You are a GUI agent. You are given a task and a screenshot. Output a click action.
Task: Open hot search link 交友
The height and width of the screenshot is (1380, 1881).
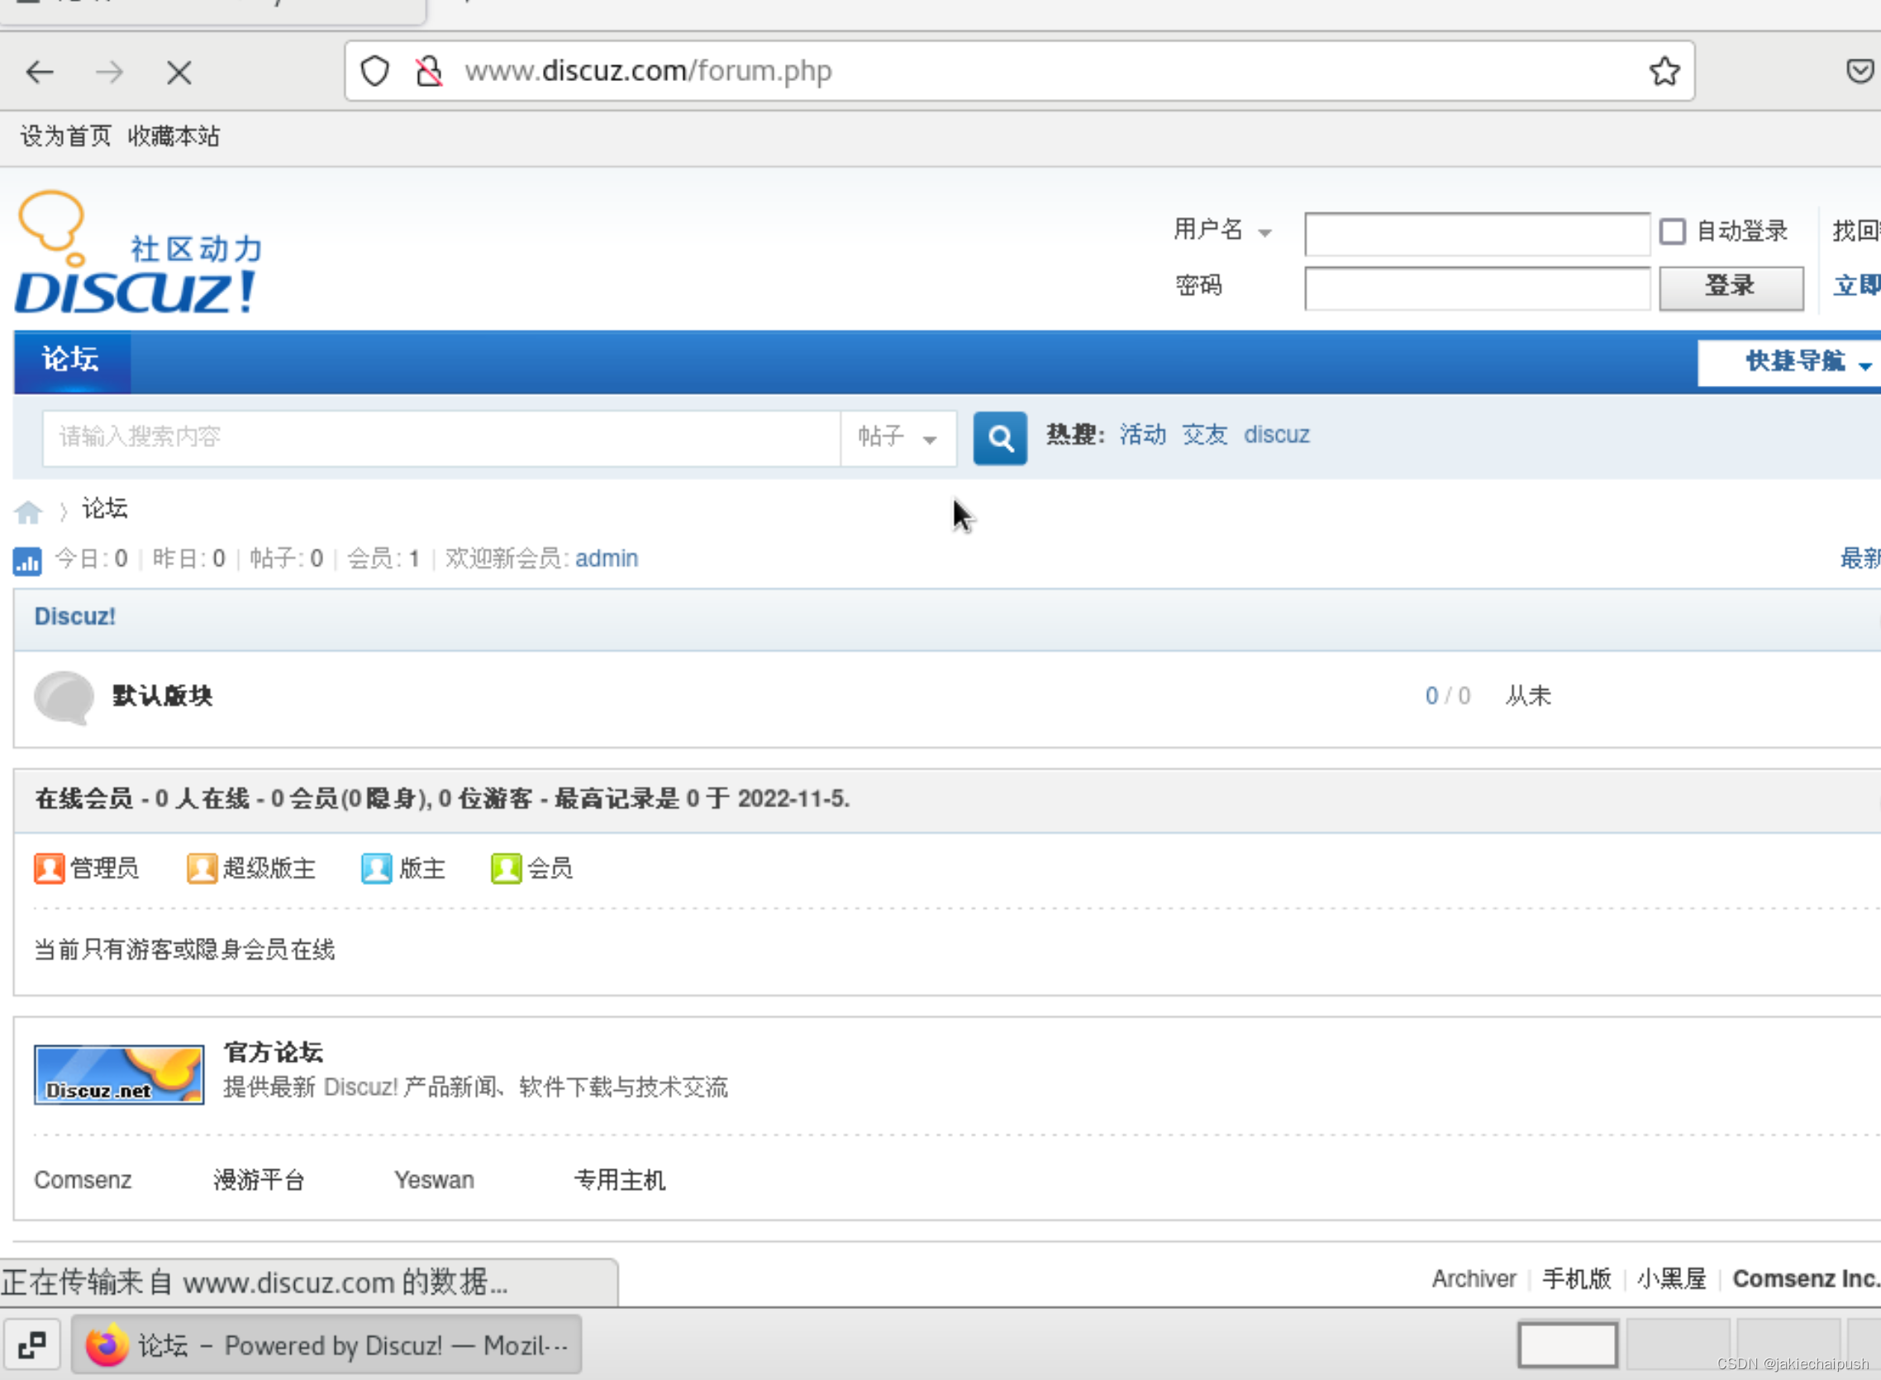[1204, 435]
